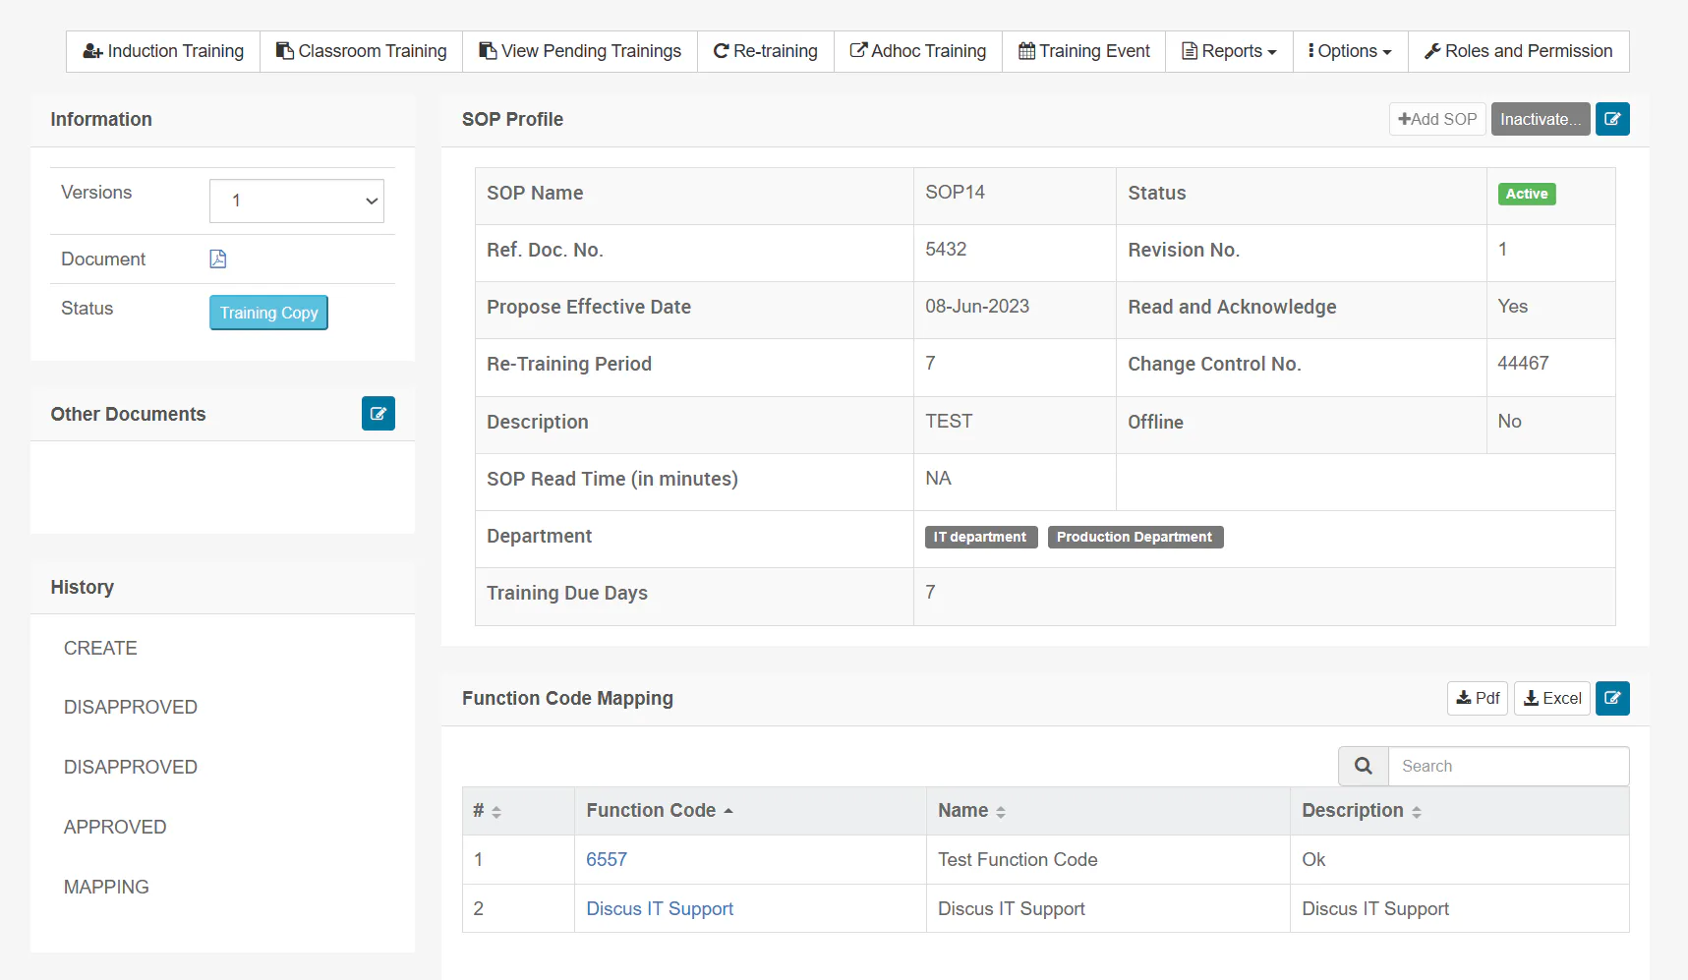1688x980 pixels.
Task: Go to Classroom Training
Action: [x=361, y=51]
